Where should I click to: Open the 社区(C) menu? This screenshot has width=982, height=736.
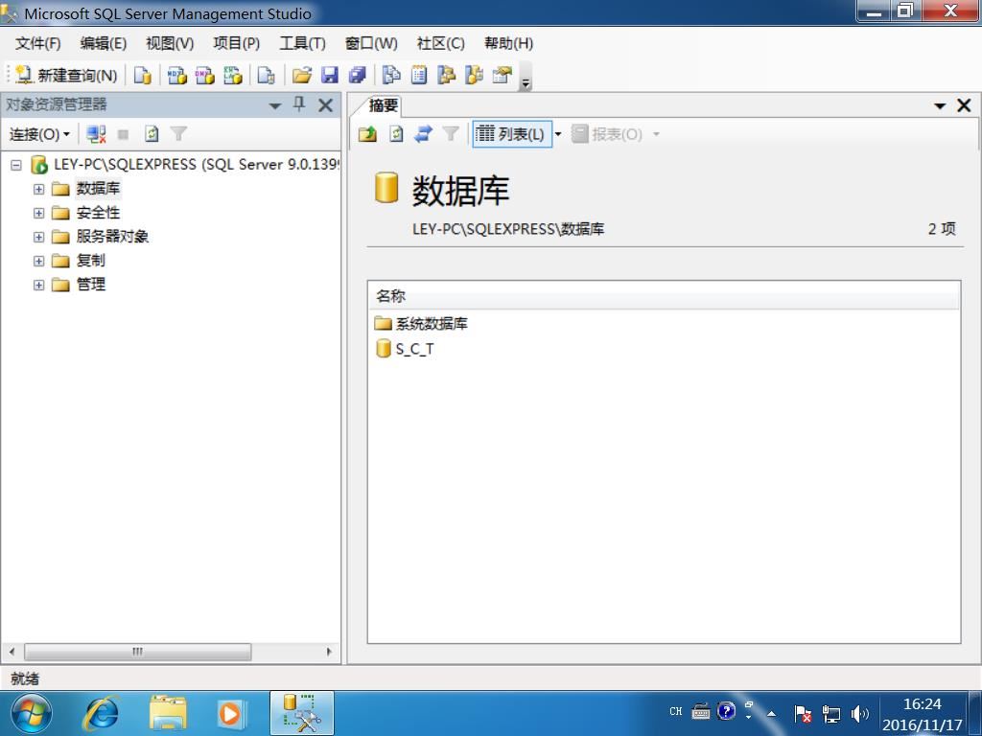(x=441, y=43)
